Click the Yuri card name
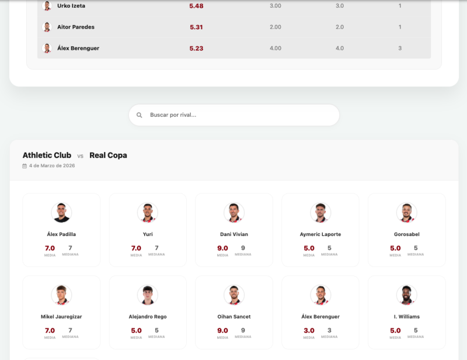The image size is (467, 360). [148, 234]
